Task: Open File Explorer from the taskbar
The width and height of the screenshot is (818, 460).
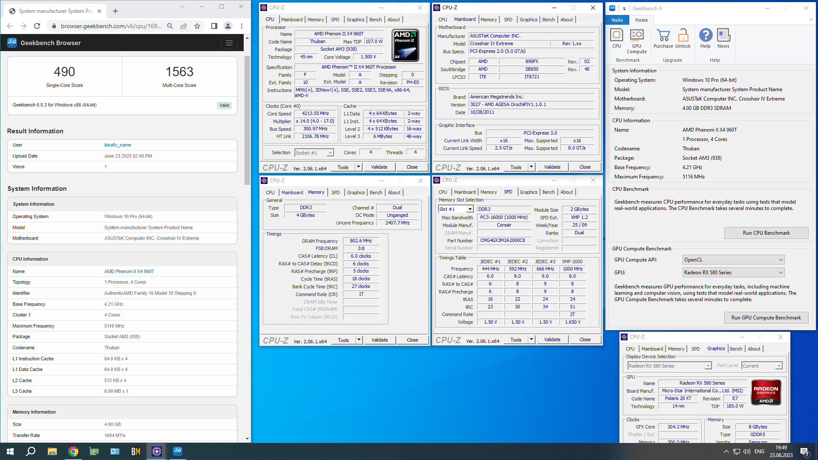Action: point(52,451)
